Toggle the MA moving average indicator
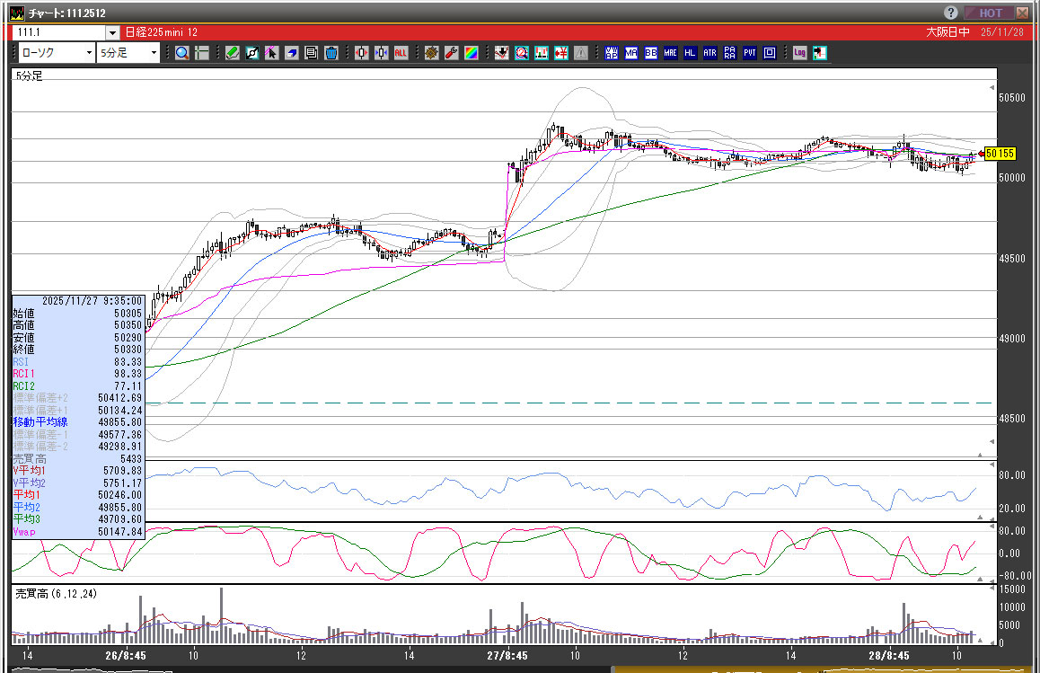The width and height of the screenshot is (1040, 673). [x=631, y=53]
